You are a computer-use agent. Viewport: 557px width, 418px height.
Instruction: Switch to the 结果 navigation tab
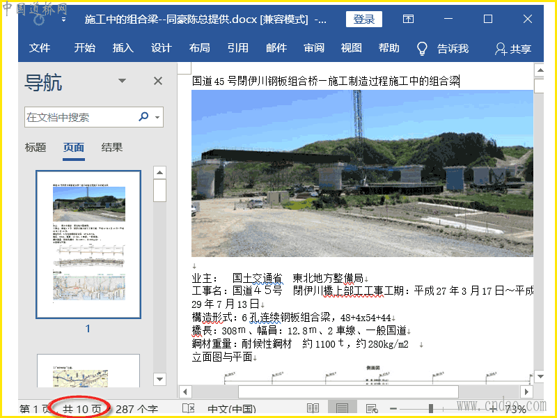pos(112,148)
